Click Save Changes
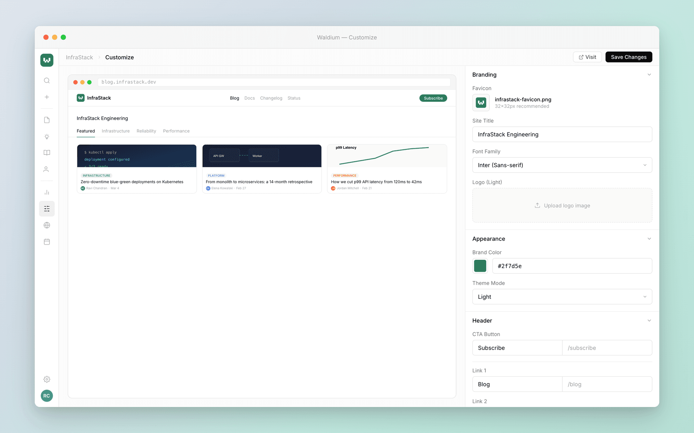 pyautogui.click(x=629, y=57)
